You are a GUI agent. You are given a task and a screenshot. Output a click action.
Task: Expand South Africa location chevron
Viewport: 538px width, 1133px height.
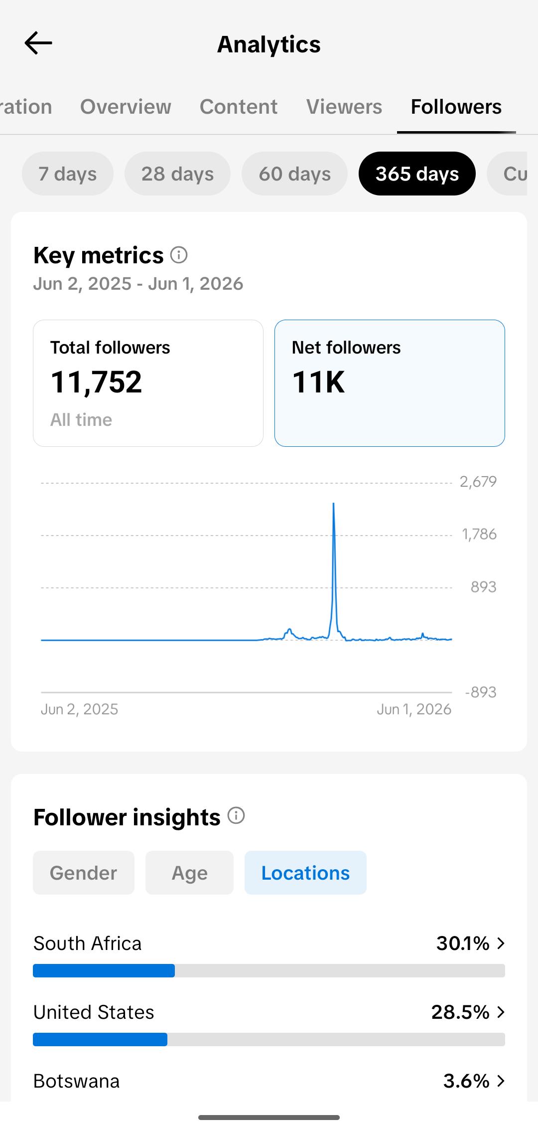(x=501, y=944)
